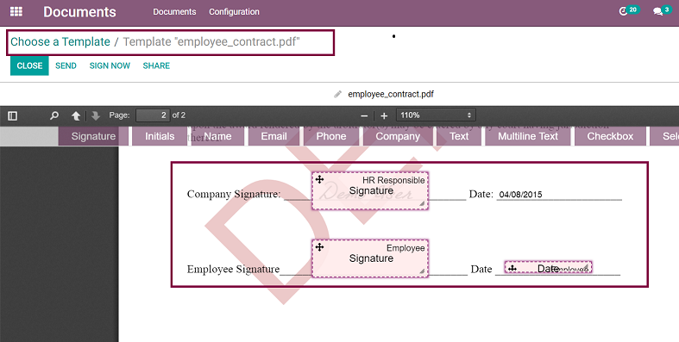Image resolution: width=679 pixels, height=342 pixels.
Task: Click the Employee Signature label
Action: (x=234, y=269)
